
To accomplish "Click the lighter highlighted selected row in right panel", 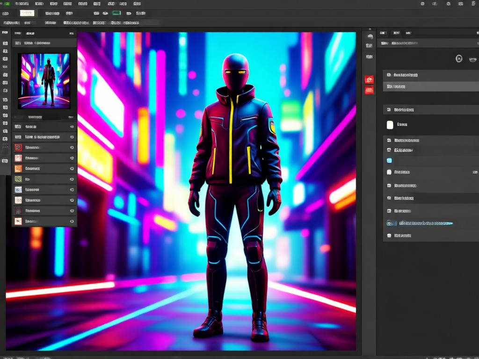I will (431, 86).
